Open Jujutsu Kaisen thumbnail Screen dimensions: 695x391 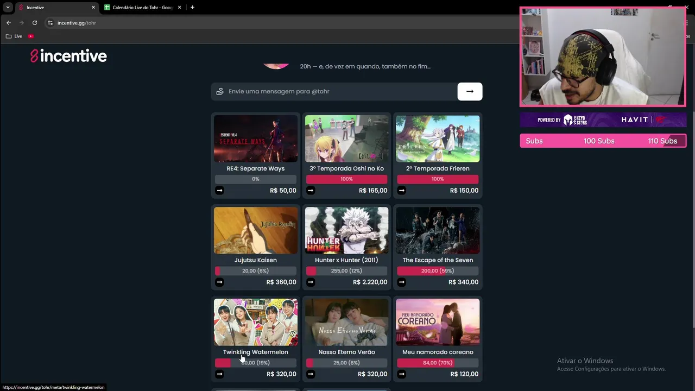click(256, 230)
